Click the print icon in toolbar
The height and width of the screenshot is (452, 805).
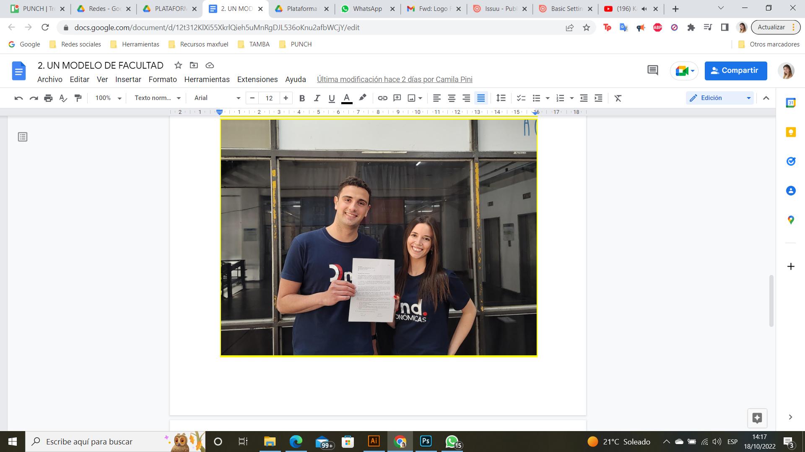click(x=48, y=98)
